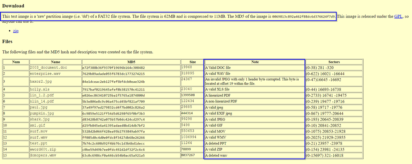Image resolution: width=412 pixels, height=164 pixels.
Task: Select file name nlin_14.pdf
Action: click(42, 102)
